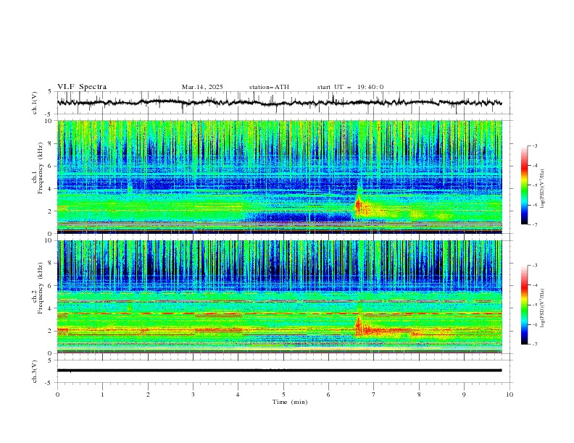The height and width of the screenshot is (443, 574).
Task: Click time axis tick label "5"
Action: (x=283, y=395)
